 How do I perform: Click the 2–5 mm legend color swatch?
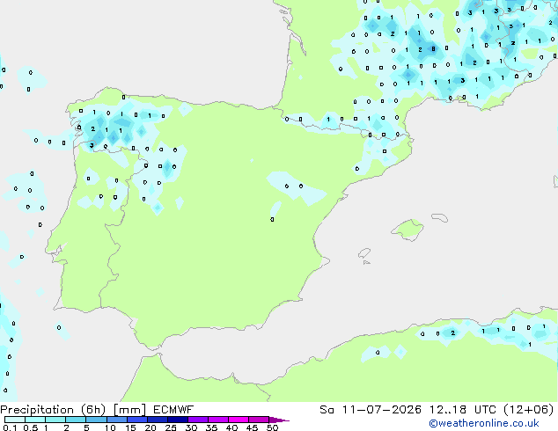click(x=76, y=420)
